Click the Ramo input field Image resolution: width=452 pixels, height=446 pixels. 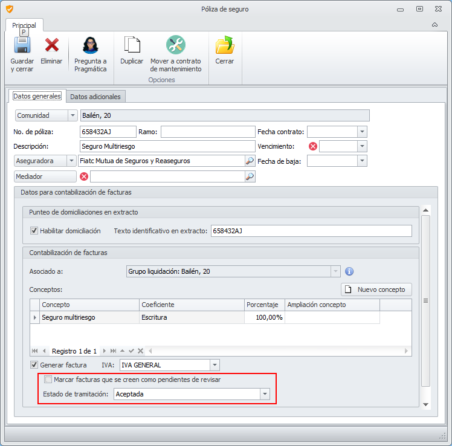[x=208, y=132]
